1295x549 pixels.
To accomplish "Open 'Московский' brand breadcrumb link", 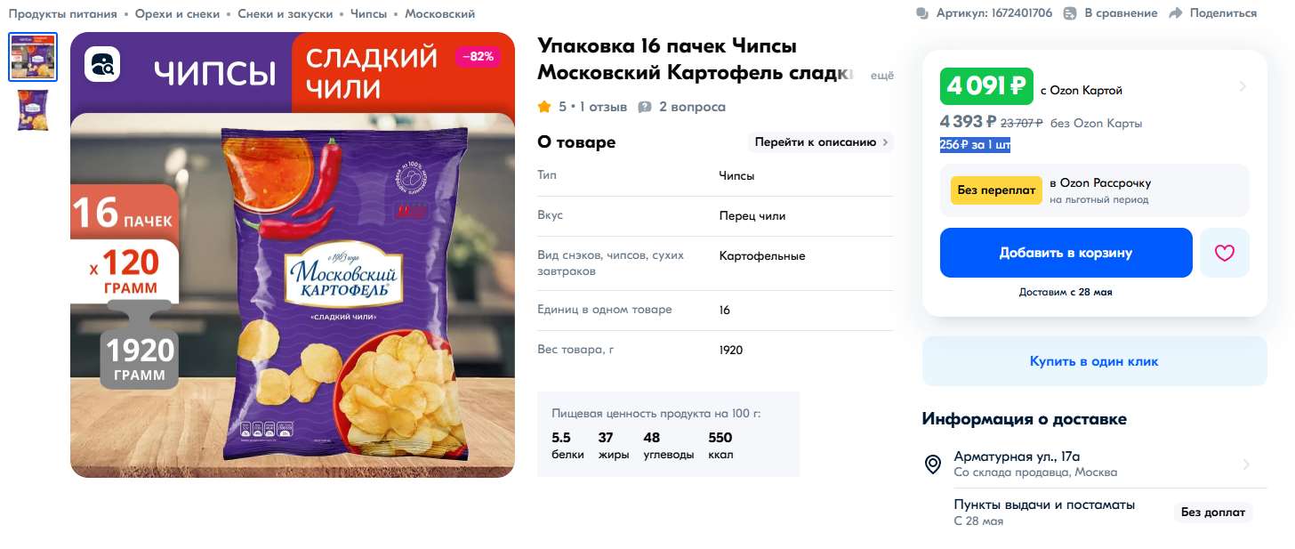I will click(439, 14).
